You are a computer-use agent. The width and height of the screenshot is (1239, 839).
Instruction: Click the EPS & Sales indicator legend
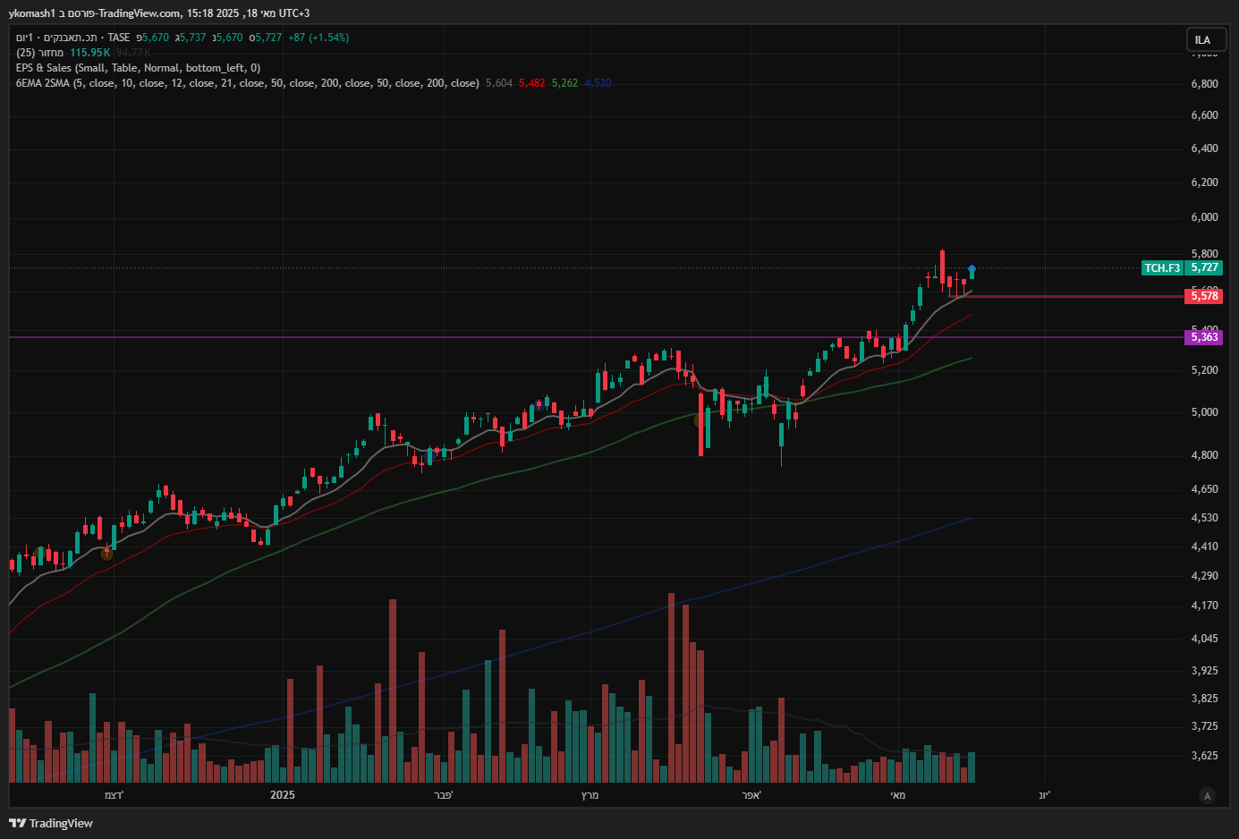click(138, 68)
